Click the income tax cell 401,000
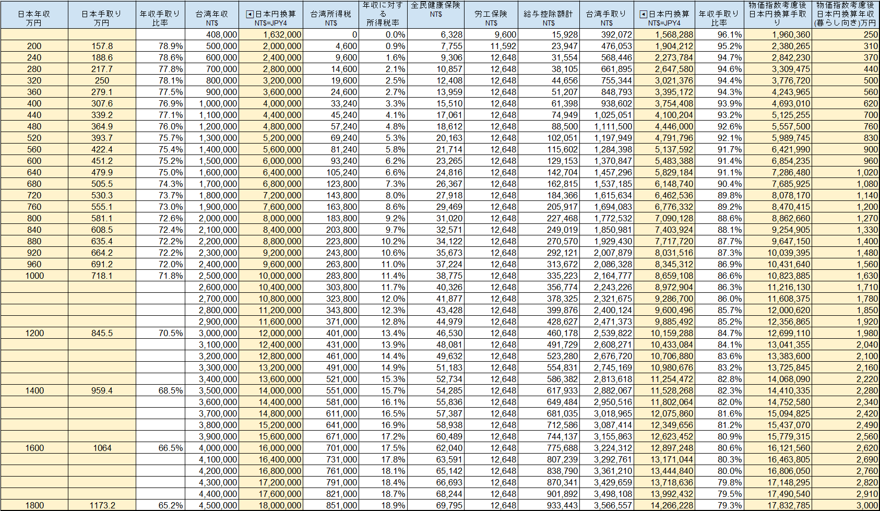 pos(331,333)
